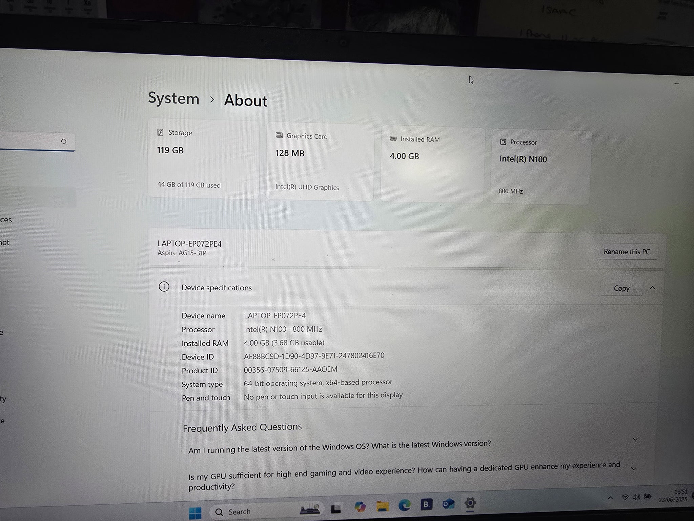This screenshot has width=694, height=521.
Task: Open the Wi-Fi network icon
Action: (625, 497)
